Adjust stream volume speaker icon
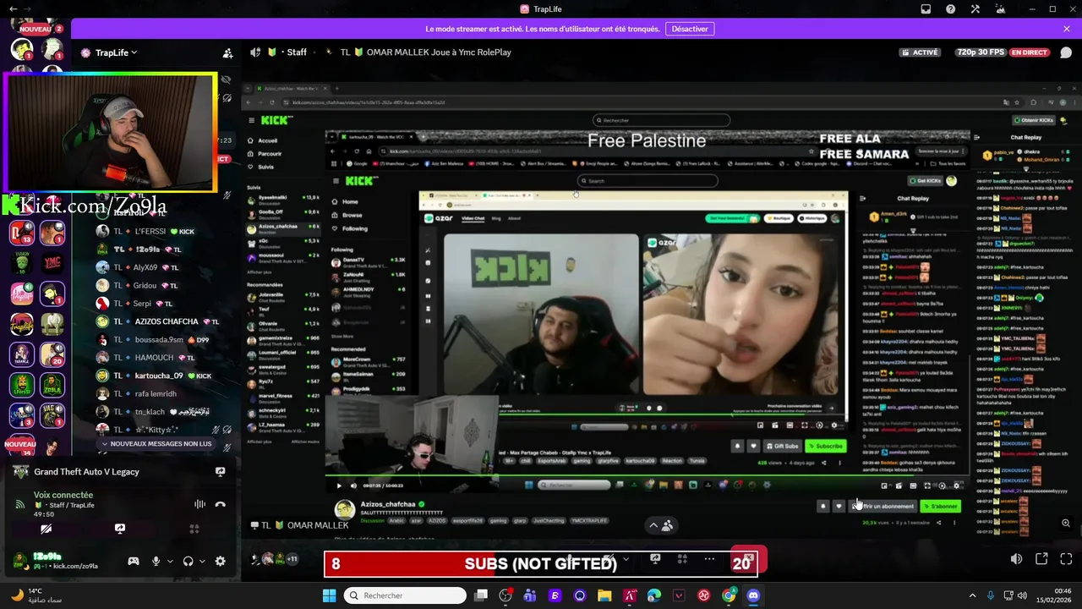 pos(1017,559)
